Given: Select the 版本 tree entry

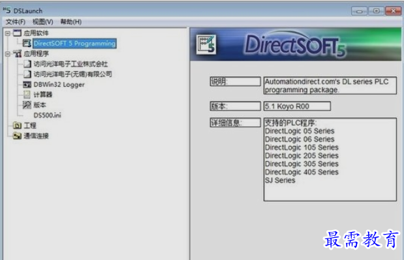Looking at the screenshot, I should point(40,105).
